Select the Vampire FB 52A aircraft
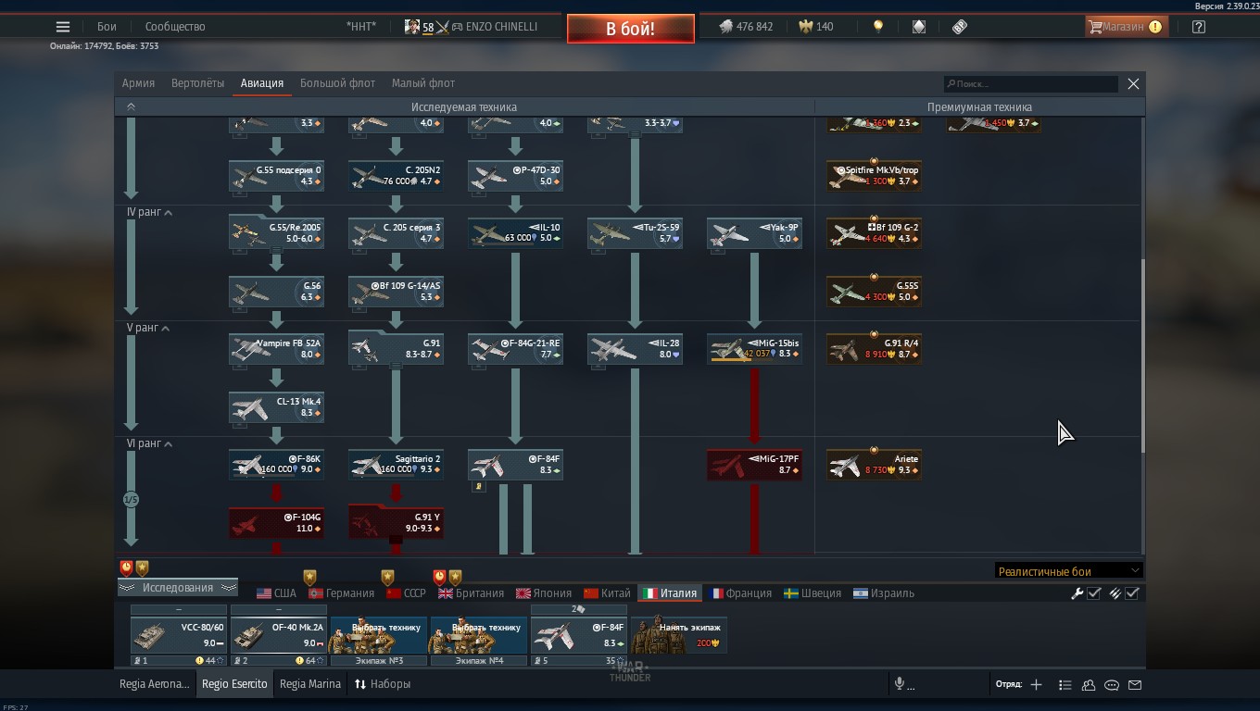This screenshot has height=711, width=1260. point(276,349)
